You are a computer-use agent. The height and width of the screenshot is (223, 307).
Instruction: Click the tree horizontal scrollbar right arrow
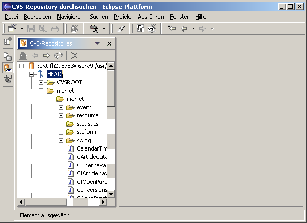103,202
